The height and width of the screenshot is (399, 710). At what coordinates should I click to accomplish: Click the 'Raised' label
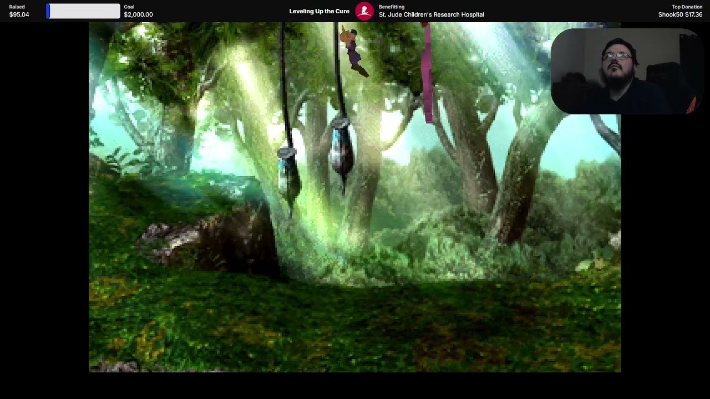coord(17,7)
